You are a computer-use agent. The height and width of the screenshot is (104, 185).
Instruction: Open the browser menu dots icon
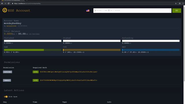[x=183, y=3]
